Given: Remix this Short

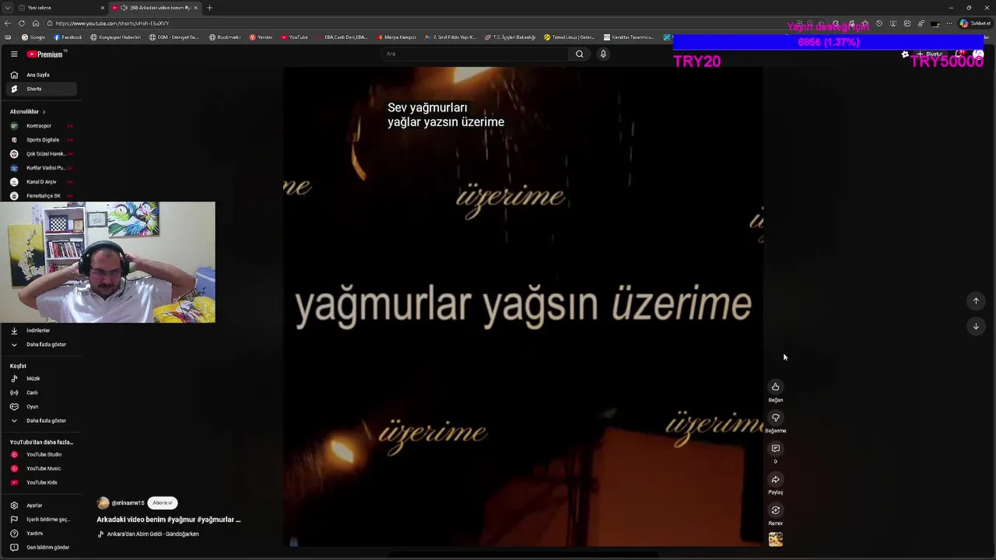Looking at the screenshot, I should (x=775, y=510).
